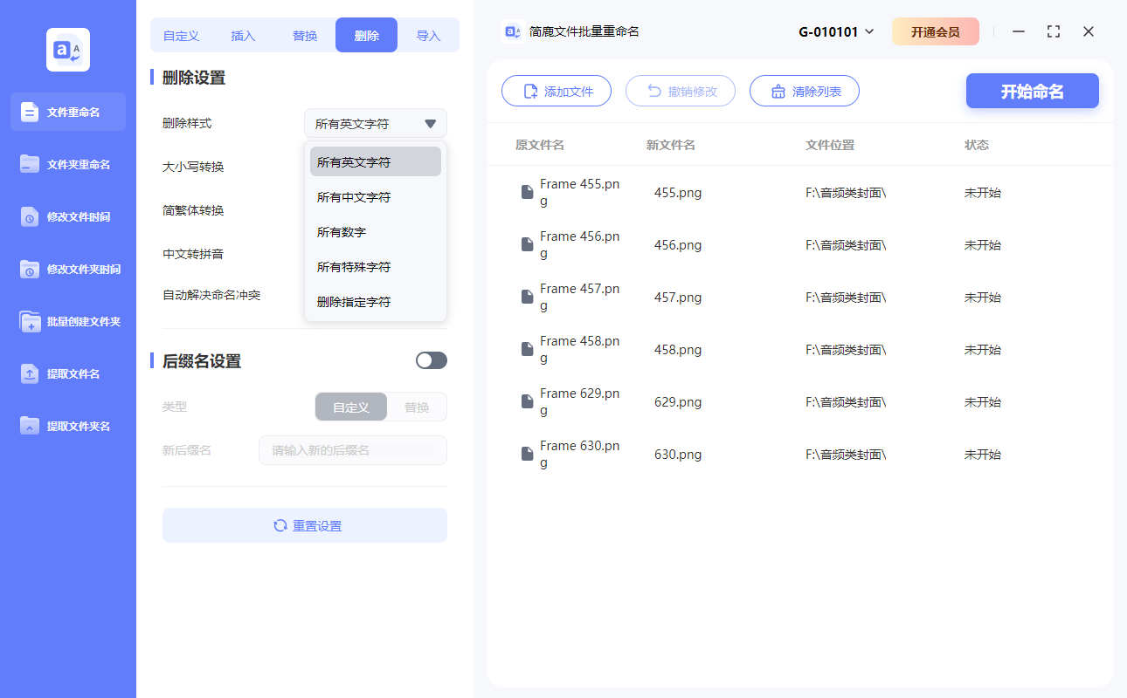1127x698 pixels.
Task: Select 文件重命名 in the sidebar
Action: pos(67,112)
